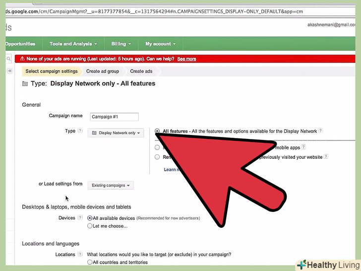Click Desktops & laptops, mobile devices and tablets heading
Screen dimensions: 361x271
[x=76, y=207]
